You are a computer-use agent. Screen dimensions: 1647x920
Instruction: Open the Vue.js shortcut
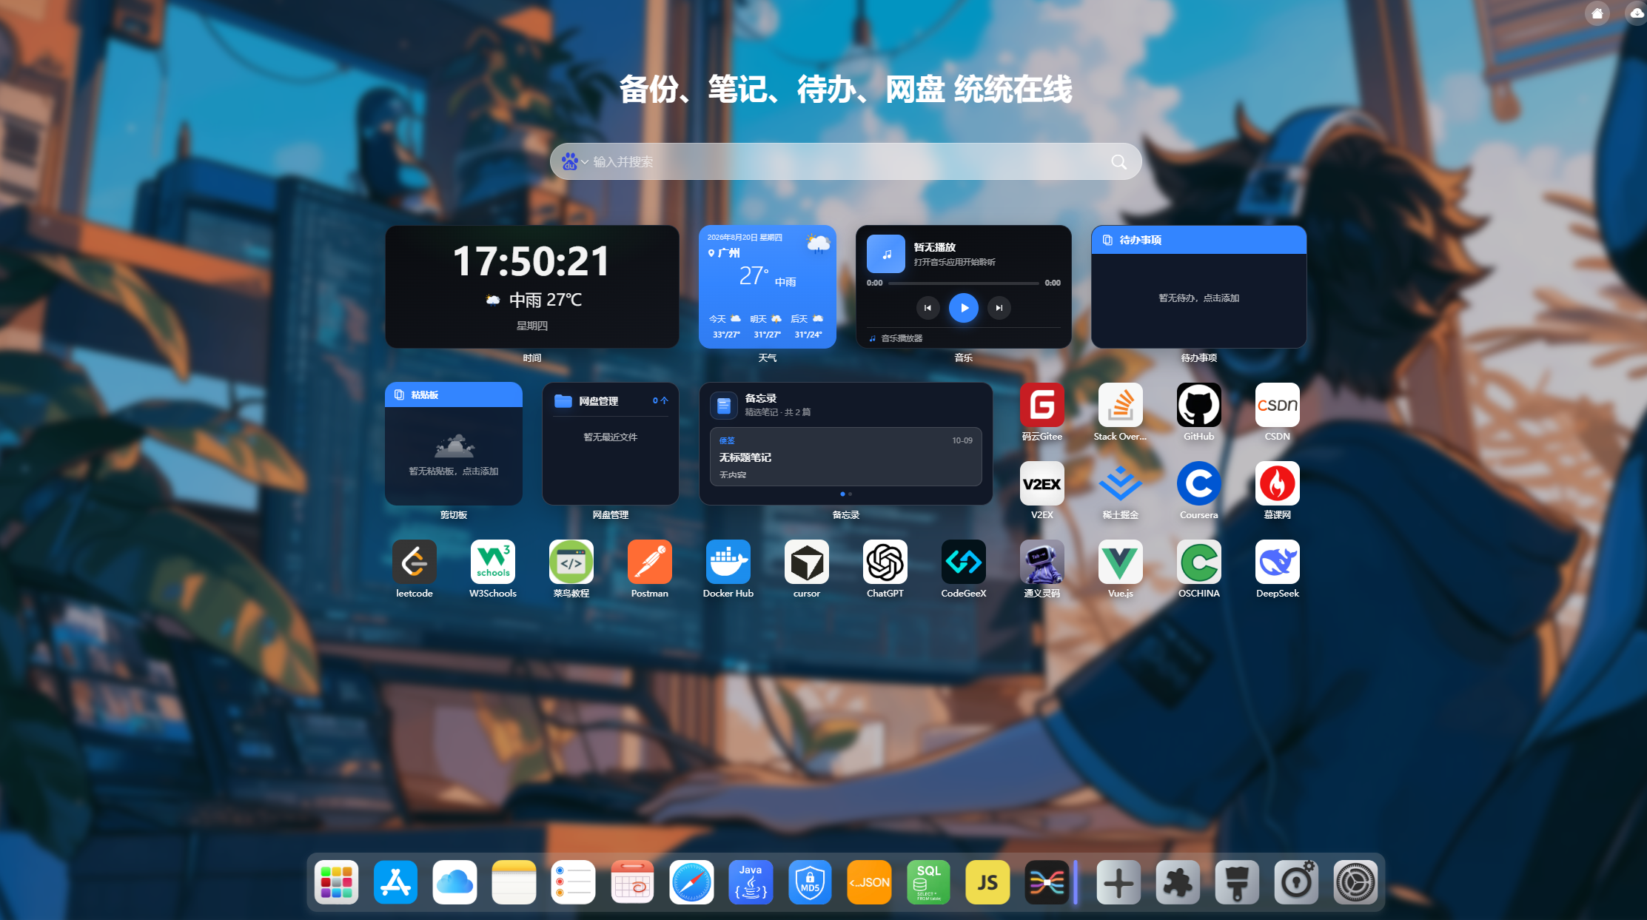pos(1120,562)
